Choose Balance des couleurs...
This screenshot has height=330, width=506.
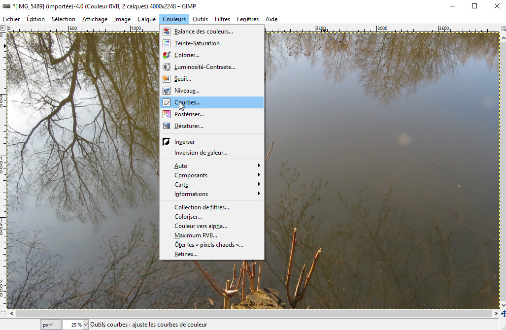point(212,32)
